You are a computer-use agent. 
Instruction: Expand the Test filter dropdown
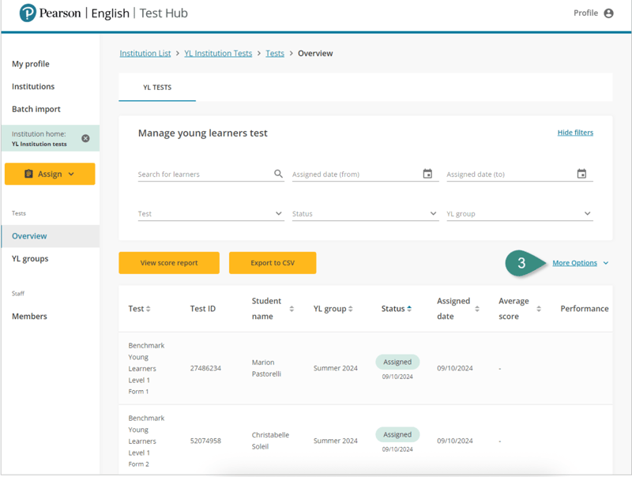(278, 213)
